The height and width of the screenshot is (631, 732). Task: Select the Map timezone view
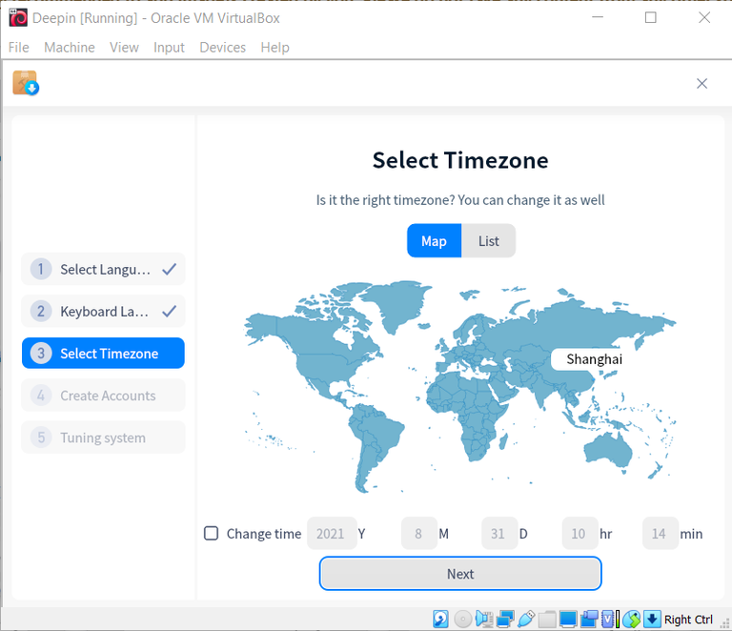(x=435, y=241)
